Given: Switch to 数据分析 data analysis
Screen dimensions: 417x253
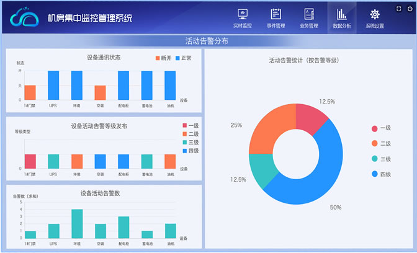Looking at the screenshot, I should pyautogui.click(x=342, y=18).
